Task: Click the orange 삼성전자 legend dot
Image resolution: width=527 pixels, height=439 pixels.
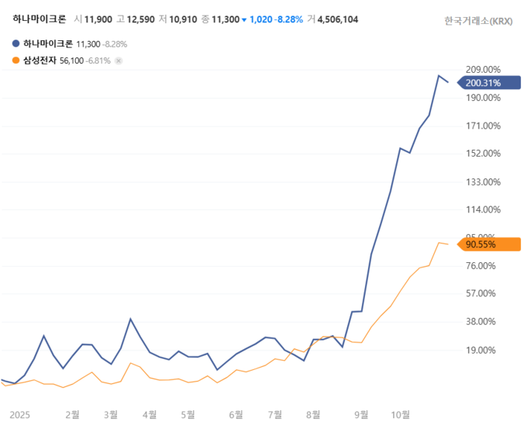Action: [x=17, y=60]
